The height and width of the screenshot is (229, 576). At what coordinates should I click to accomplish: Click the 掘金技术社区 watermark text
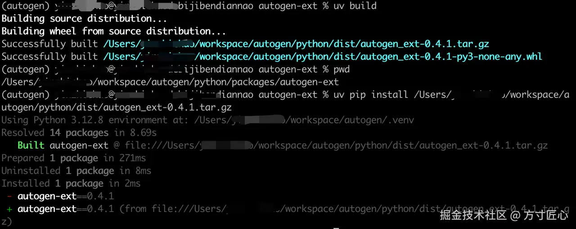[x=473, y=215]
